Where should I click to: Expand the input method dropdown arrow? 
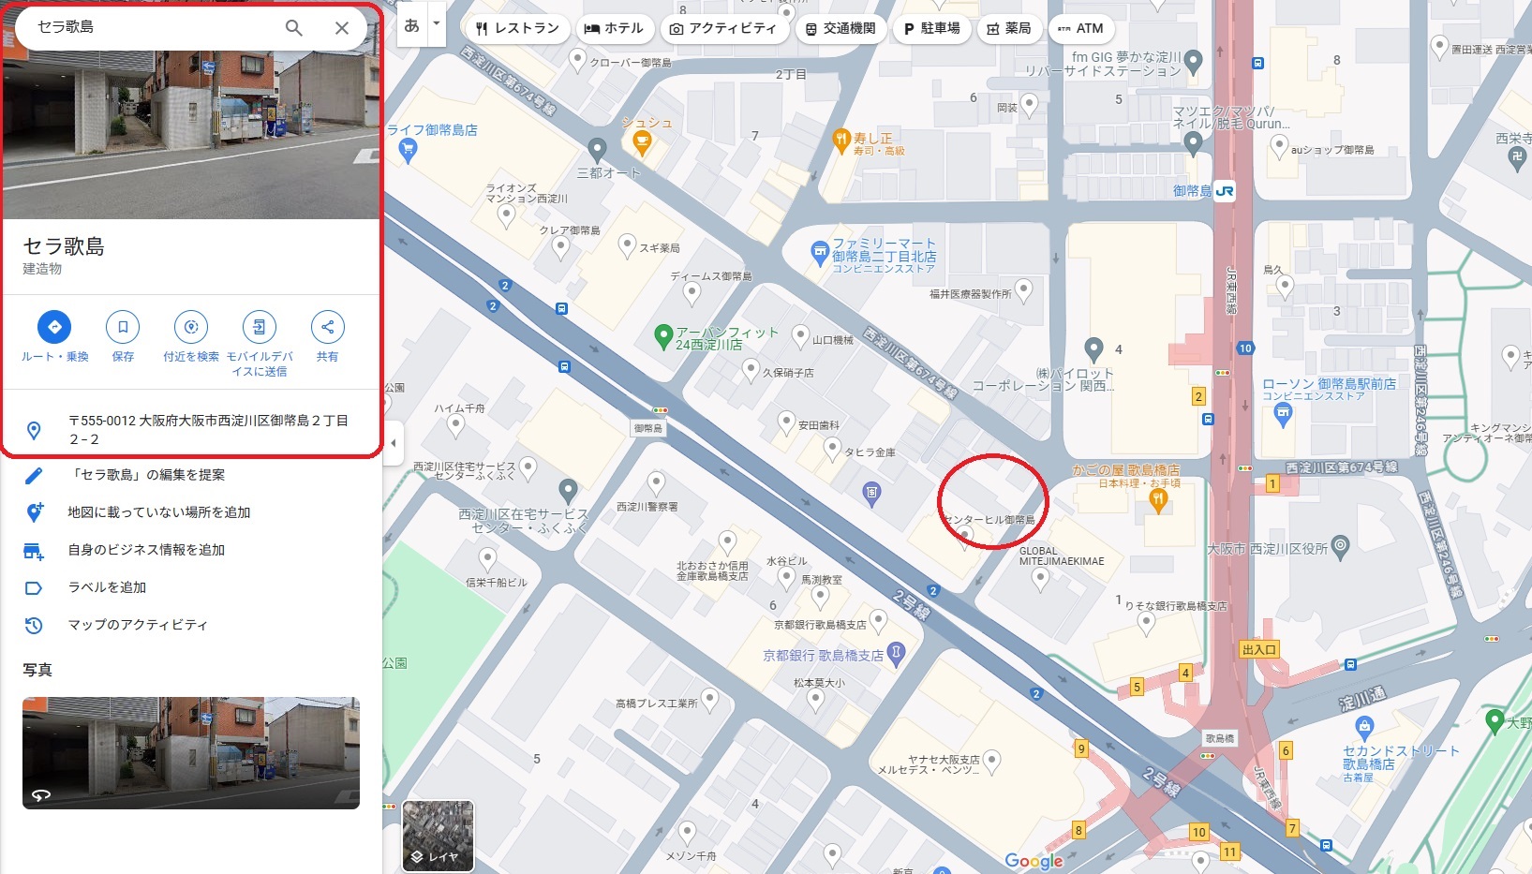pyautogui.click(x=437, y=23)
